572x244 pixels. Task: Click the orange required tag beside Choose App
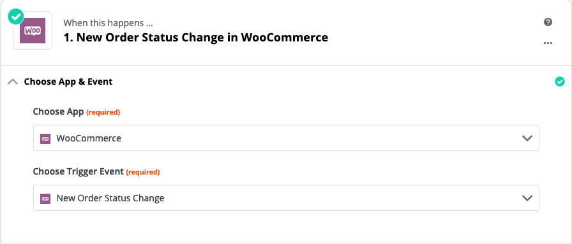[x=103, y=113]
